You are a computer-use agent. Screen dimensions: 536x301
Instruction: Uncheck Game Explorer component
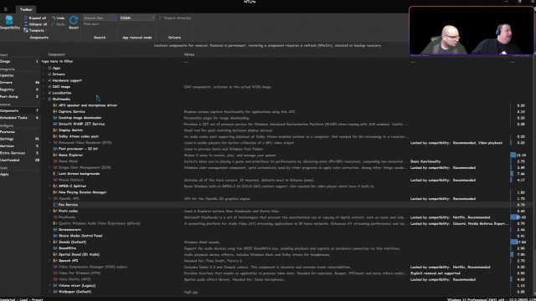click(55, 155)
